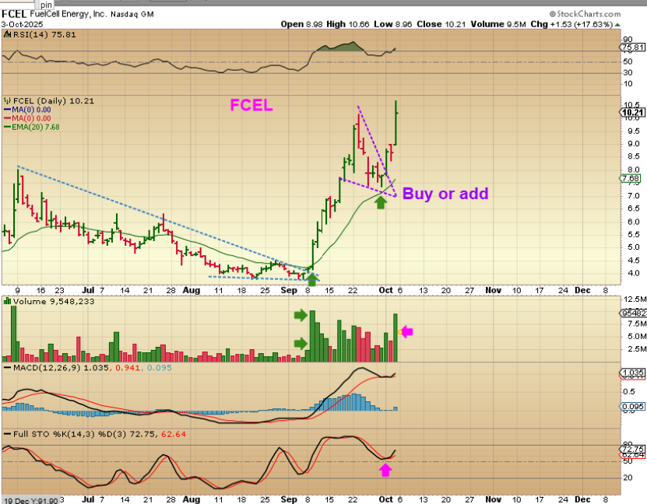Click the 'High 10.66' value

[x=348, y=24]
